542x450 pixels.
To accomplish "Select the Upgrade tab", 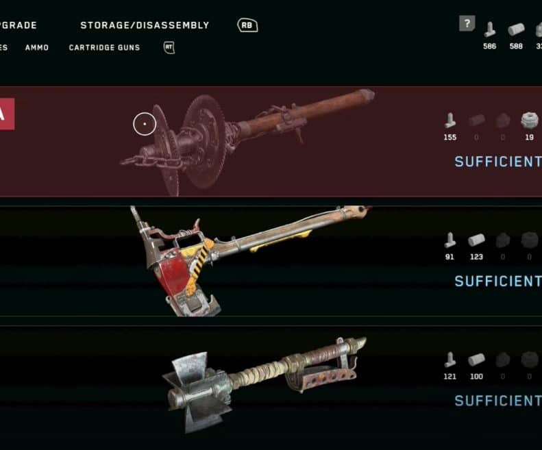I will [19, 25].
